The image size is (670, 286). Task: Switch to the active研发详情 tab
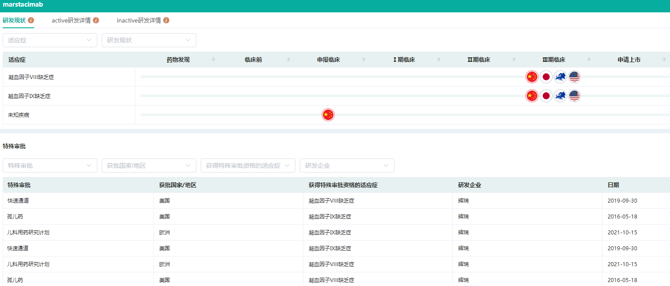point(71,20)
